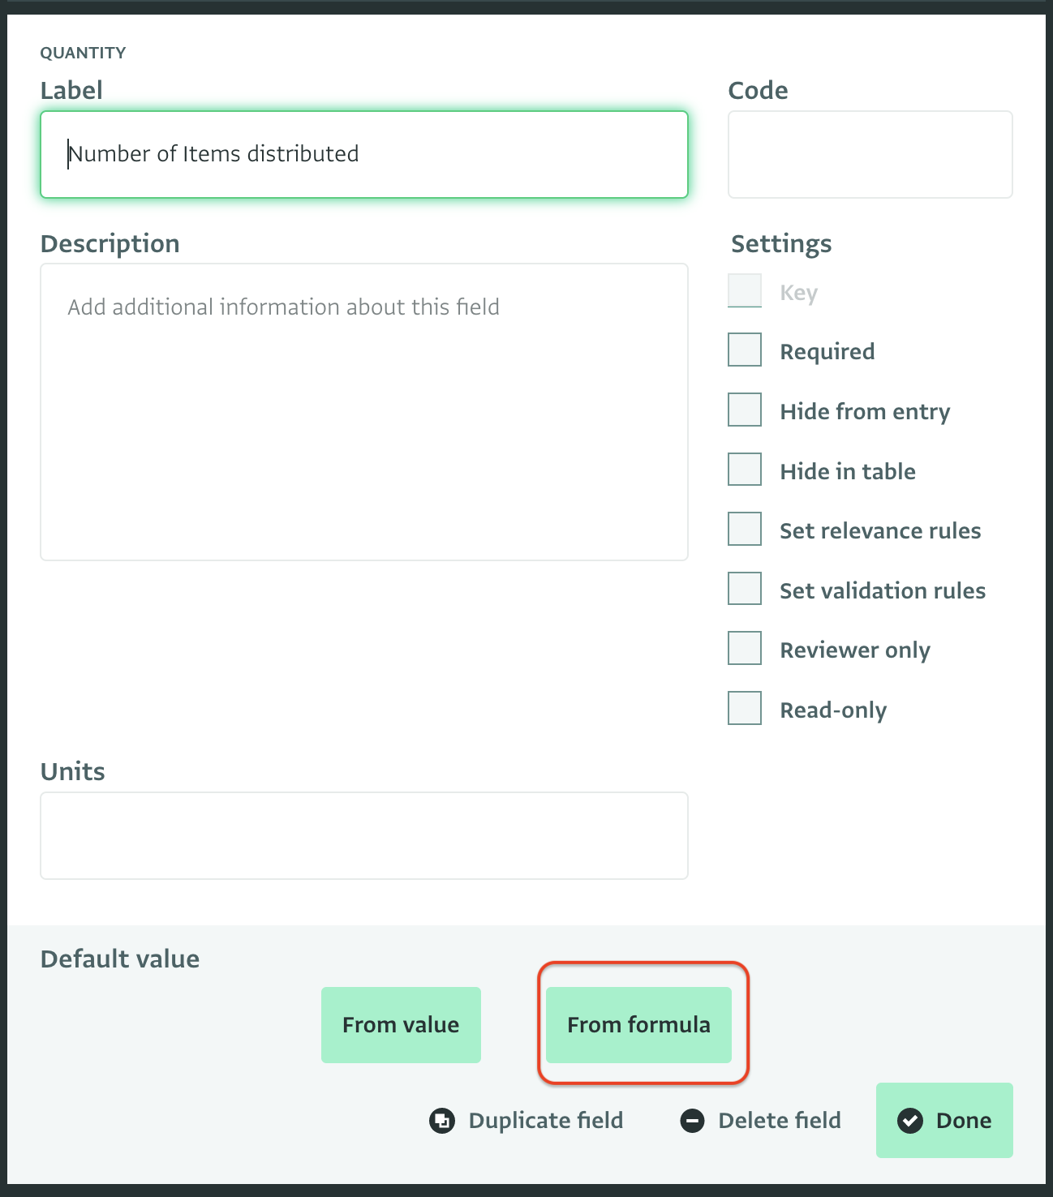Screen dimensions: 1053x1197
Task: Check the Reviewer only box
Action: pos(745,648)
